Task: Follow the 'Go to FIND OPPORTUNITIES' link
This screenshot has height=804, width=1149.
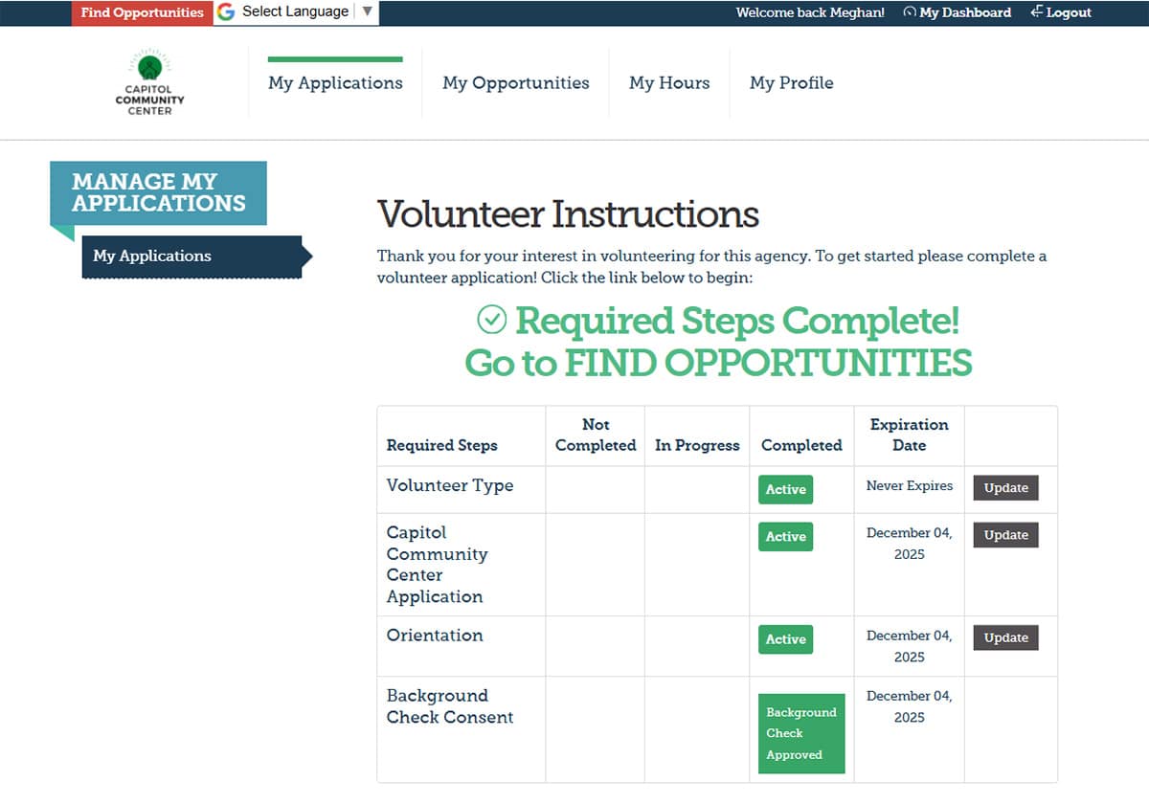Action: coord(717,364)
